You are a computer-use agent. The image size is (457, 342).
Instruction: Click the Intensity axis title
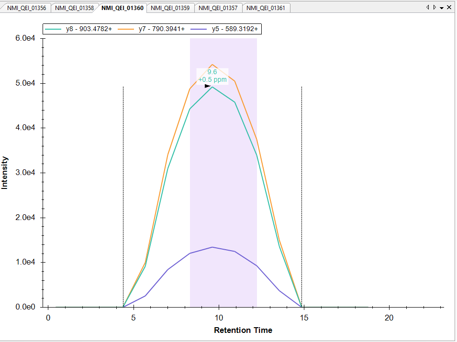pyautogui.click(x=5, y=173)
